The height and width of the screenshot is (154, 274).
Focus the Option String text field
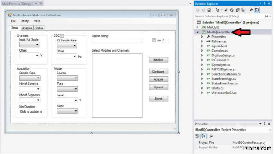click(x=117, y=41)
